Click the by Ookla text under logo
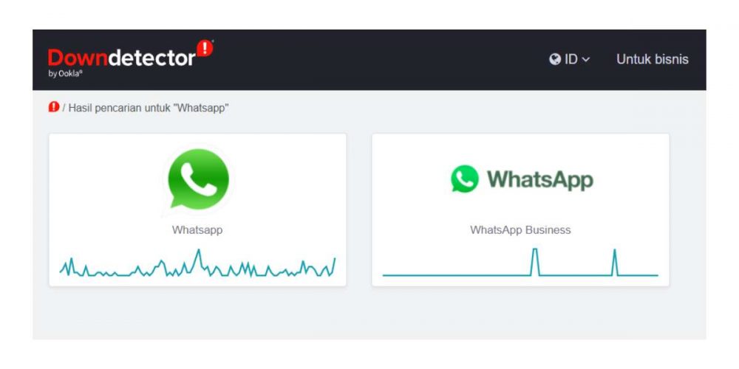The width and height of the screenshot is (739, 369). pos(65,74)
